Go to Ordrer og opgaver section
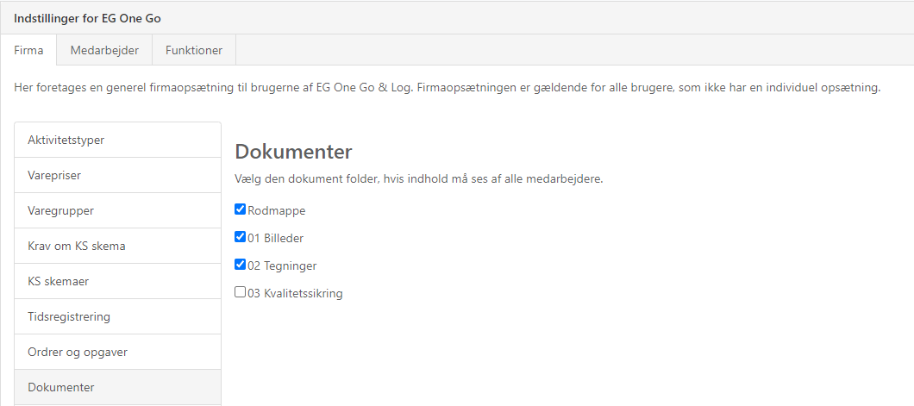914x406 pixels. 117,352
